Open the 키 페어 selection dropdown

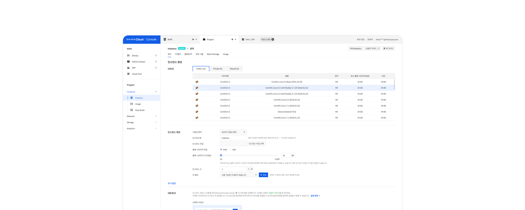tap(239, 175)
